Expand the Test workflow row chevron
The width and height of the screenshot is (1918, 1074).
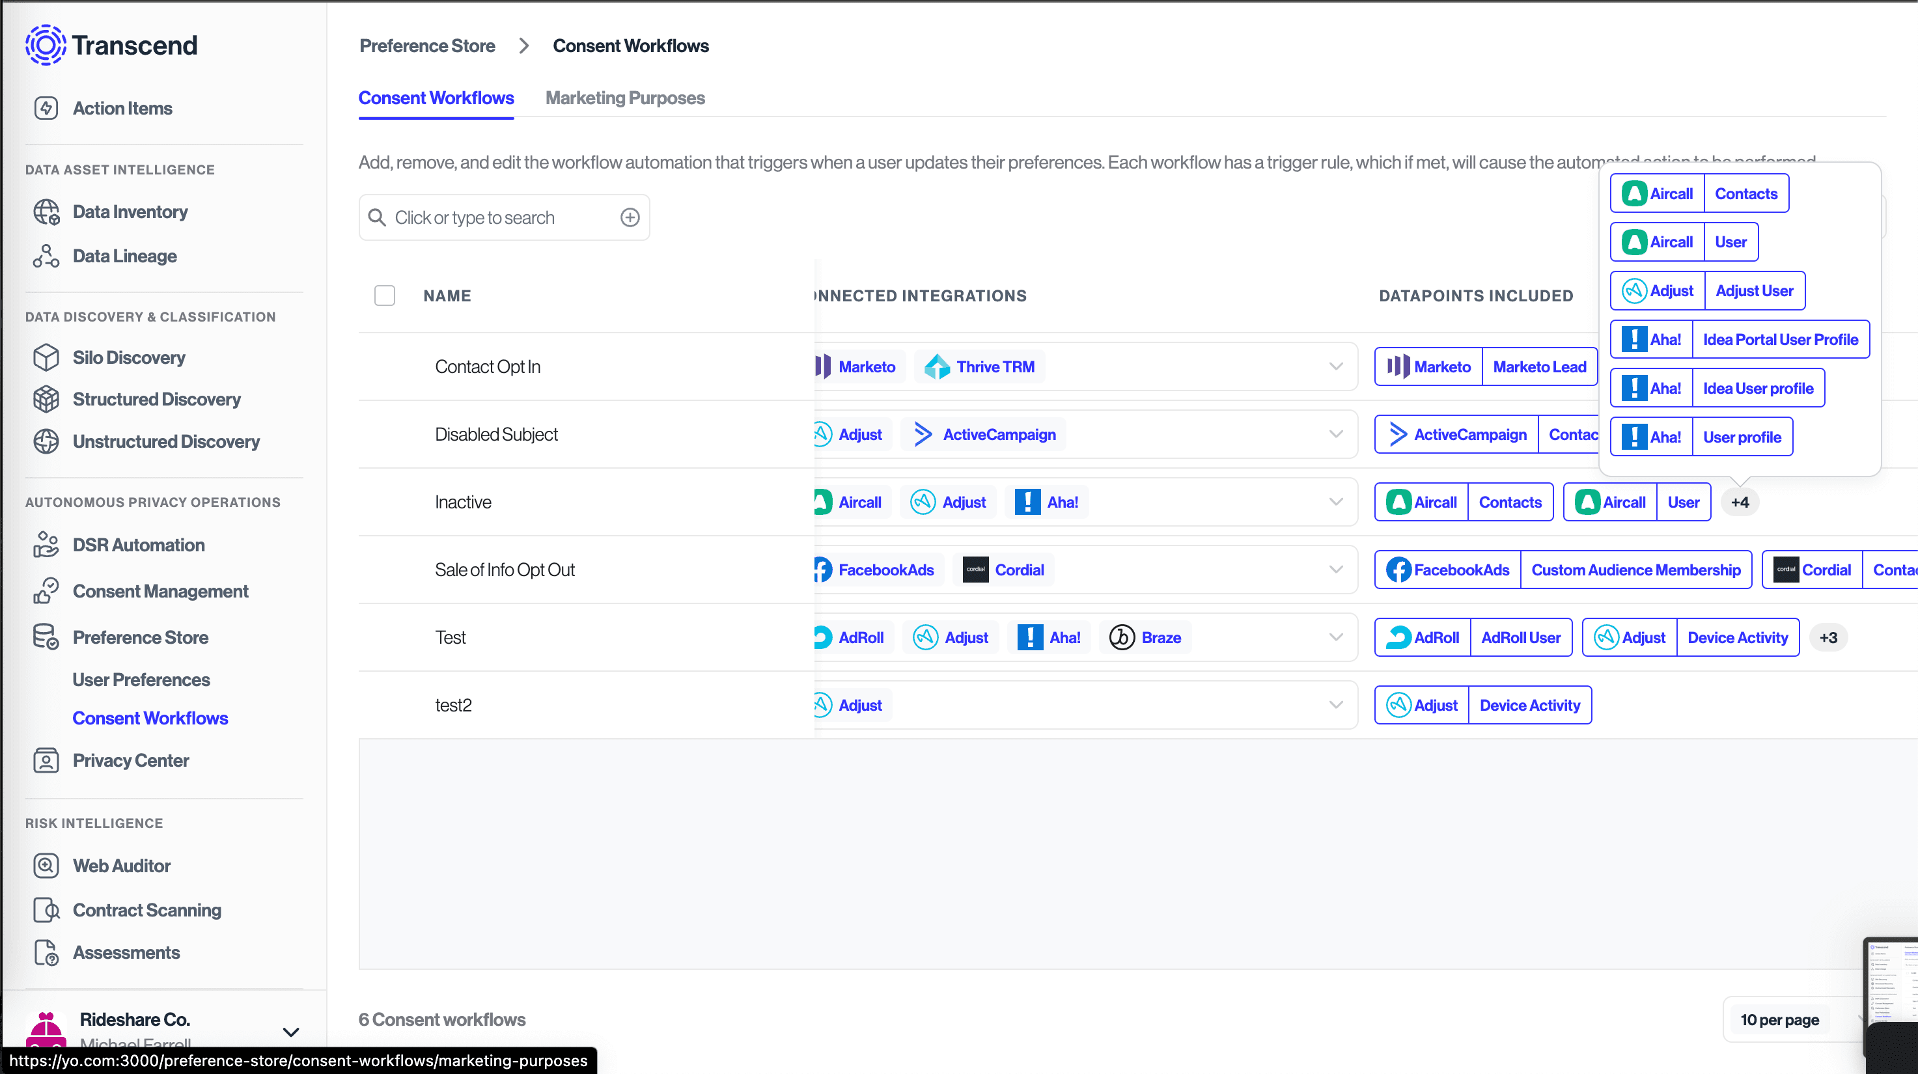(x=1336, y=638)
